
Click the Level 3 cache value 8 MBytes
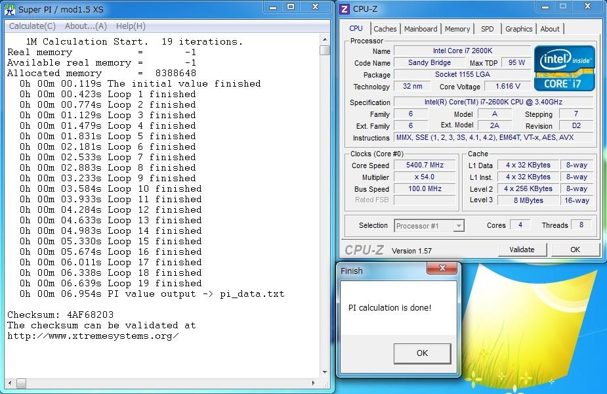tap(528, 200)
